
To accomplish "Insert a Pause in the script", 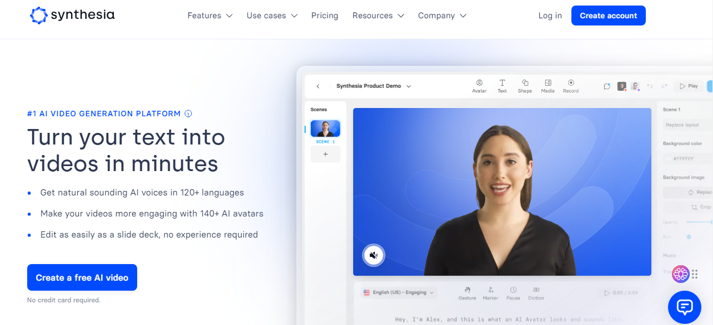I will (513, 293).
